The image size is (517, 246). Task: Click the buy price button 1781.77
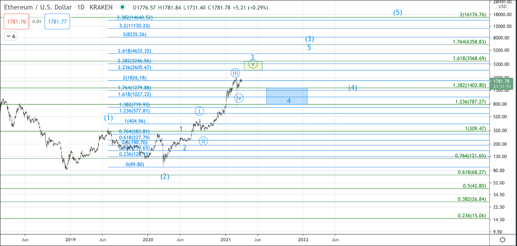pos(57,22)
